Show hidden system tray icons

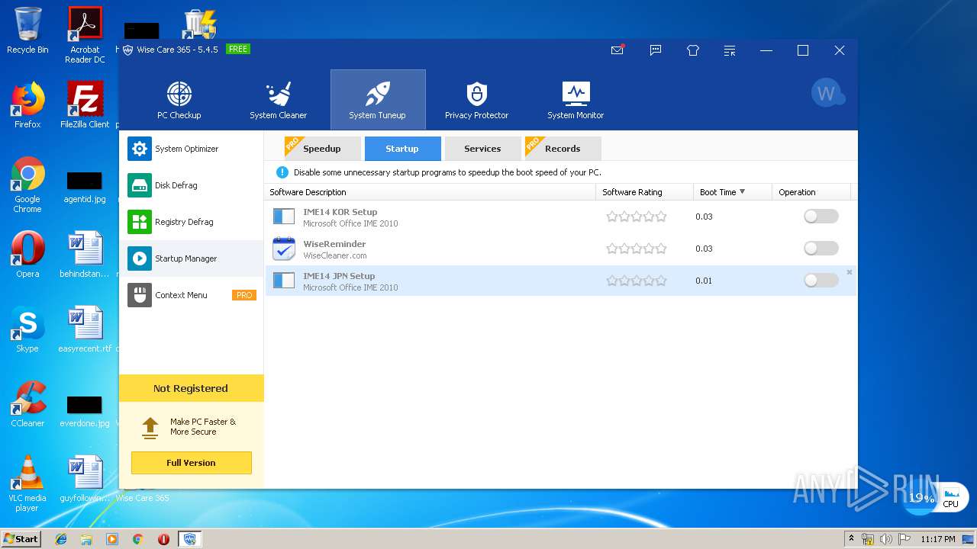click(x=852, y=538)
